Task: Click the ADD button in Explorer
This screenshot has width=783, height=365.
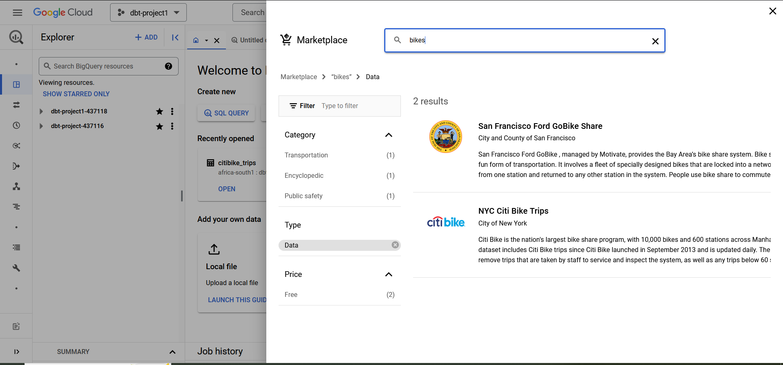Action: point(146,37)
